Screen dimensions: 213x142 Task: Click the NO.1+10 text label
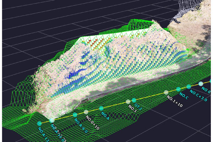(174, 103)
